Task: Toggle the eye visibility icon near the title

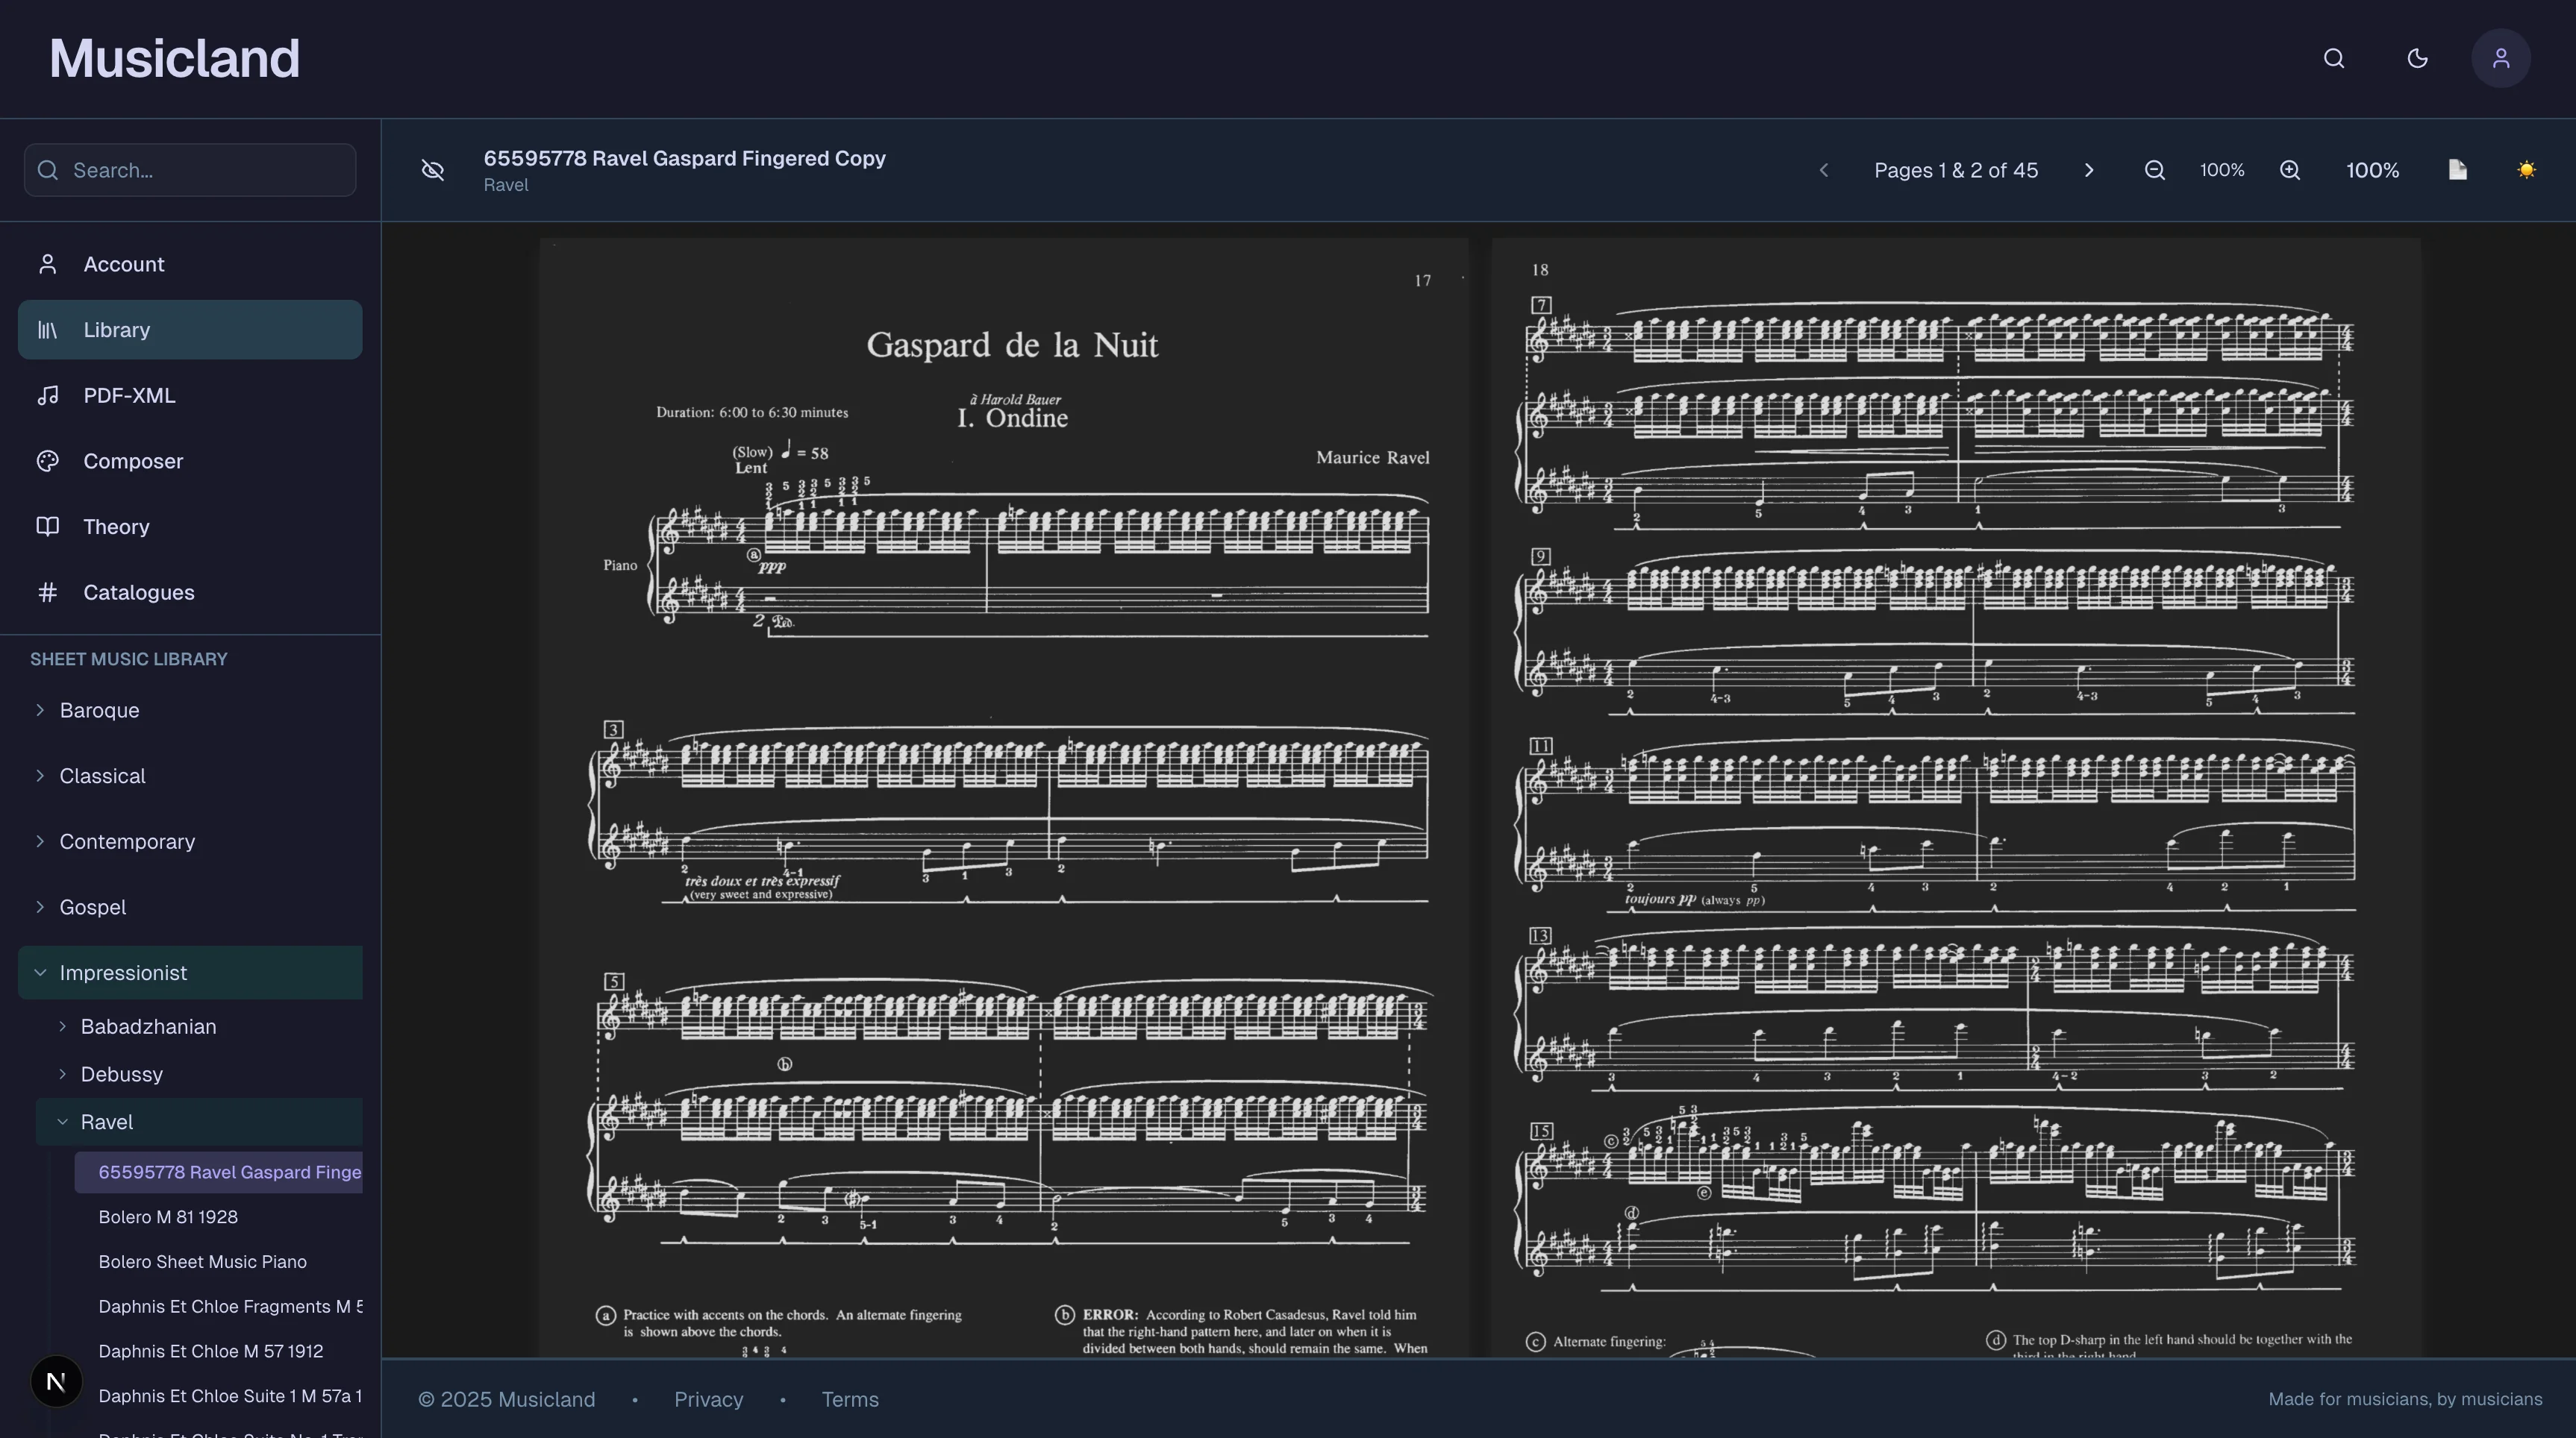Action: point(433,170)
